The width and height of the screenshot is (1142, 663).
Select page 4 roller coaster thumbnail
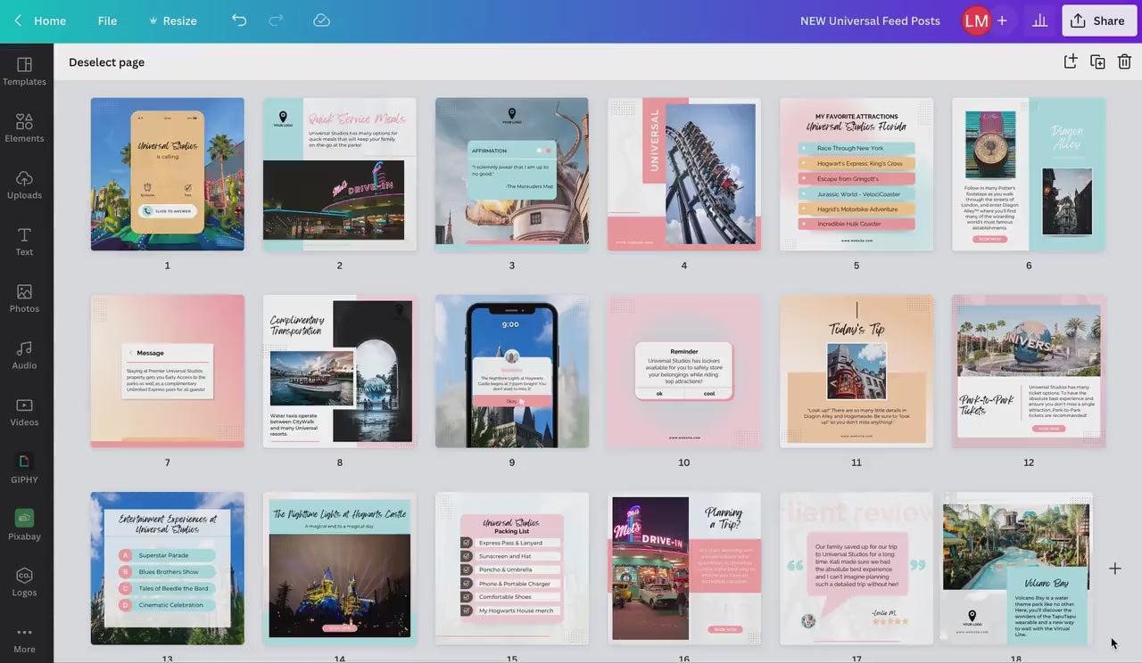point(684,174)
